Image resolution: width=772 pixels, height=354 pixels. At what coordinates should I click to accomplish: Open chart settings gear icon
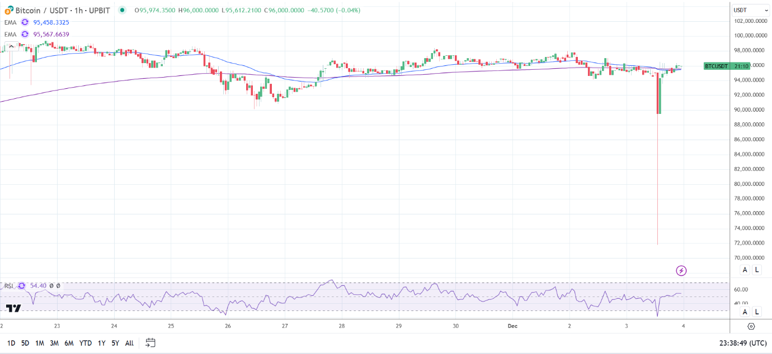tap(751, 326)
